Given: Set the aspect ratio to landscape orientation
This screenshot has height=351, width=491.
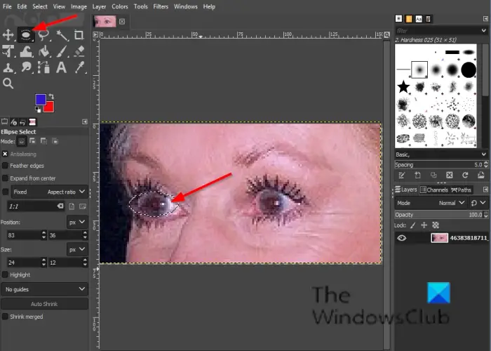Looking at the screenshot, I should (83, 206).
